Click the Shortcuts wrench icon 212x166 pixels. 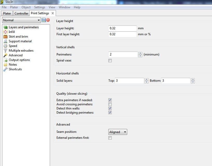click(x=5, y=69)
